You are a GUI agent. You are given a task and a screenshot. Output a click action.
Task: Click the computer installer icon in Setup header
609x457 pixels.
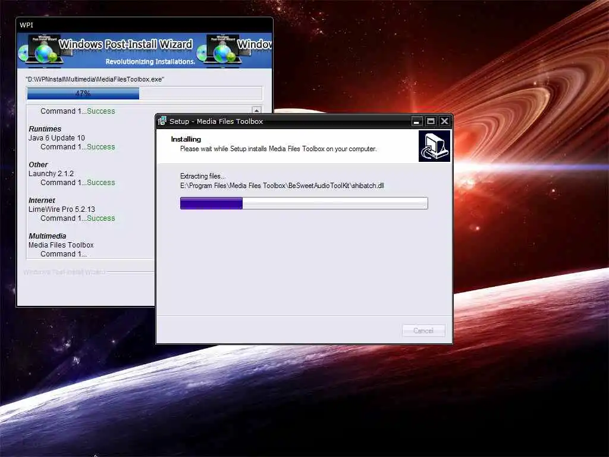click(x=434, y=146)
